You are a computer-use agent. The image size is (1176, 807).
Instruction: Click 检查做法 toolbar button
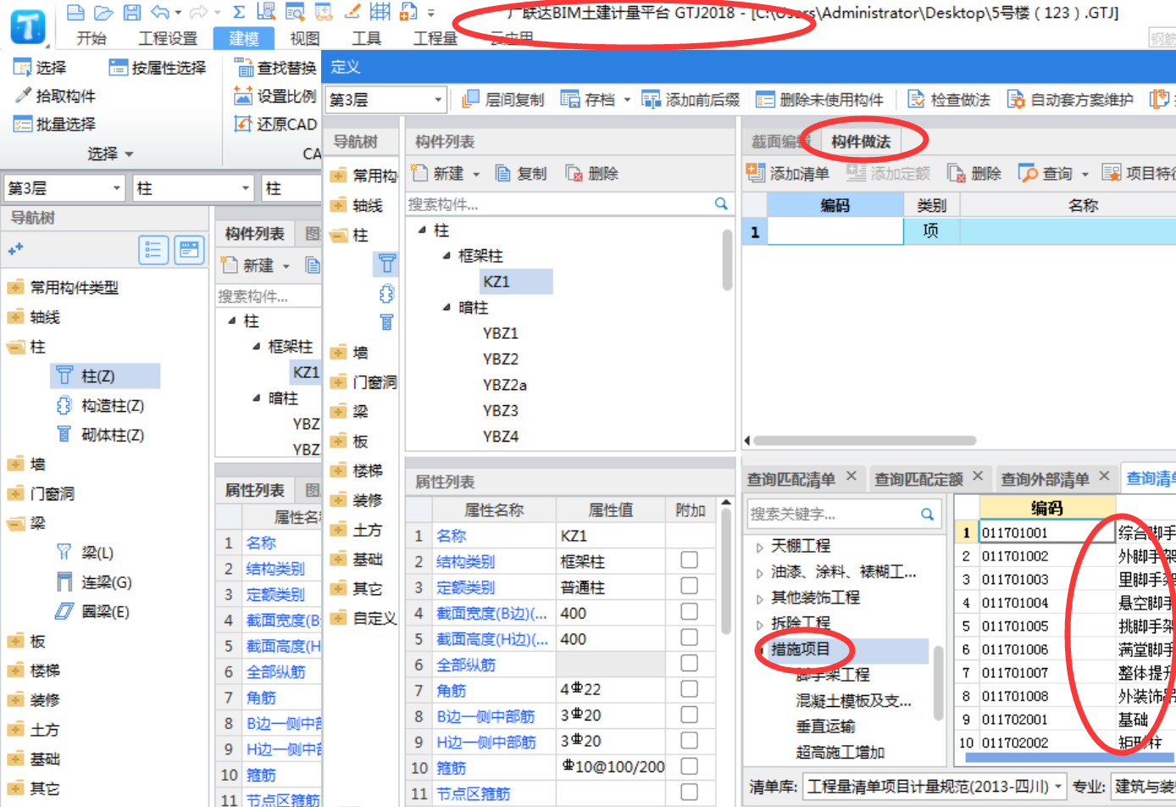tap(949, 99)
